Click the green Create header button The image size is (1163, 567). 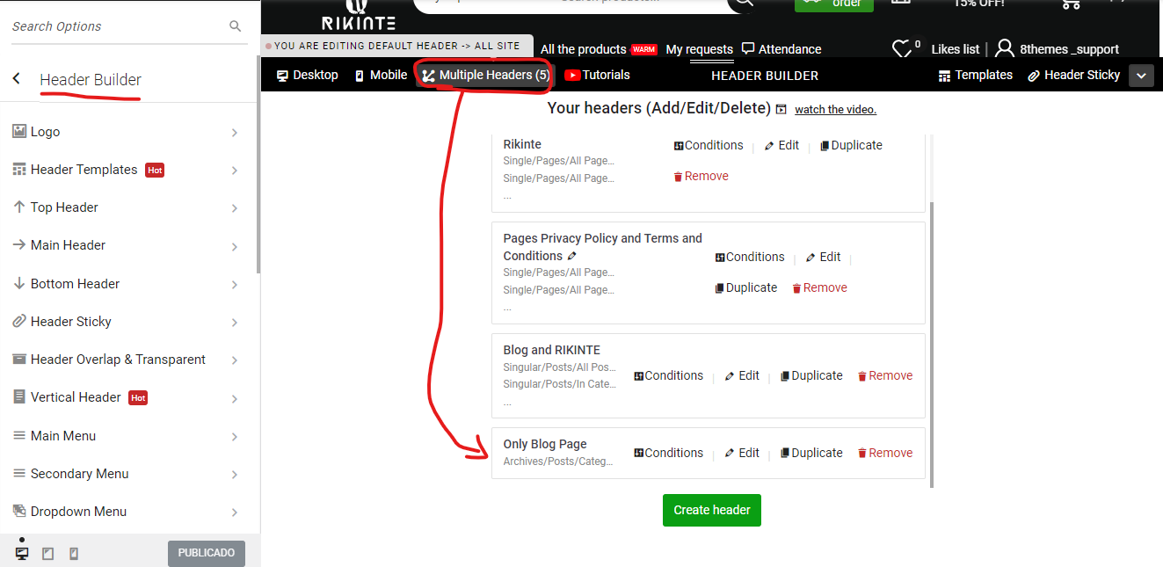[712, 510]
